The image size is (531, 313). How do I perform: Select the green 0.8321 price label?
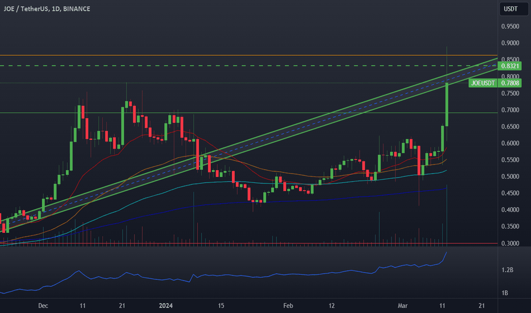pos(510,66)
